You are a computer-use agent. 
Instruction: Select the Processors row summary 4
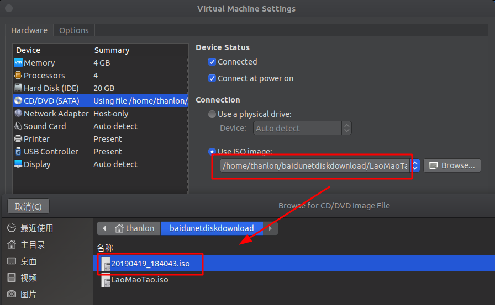pyautogui.click(x=96, y=76)
